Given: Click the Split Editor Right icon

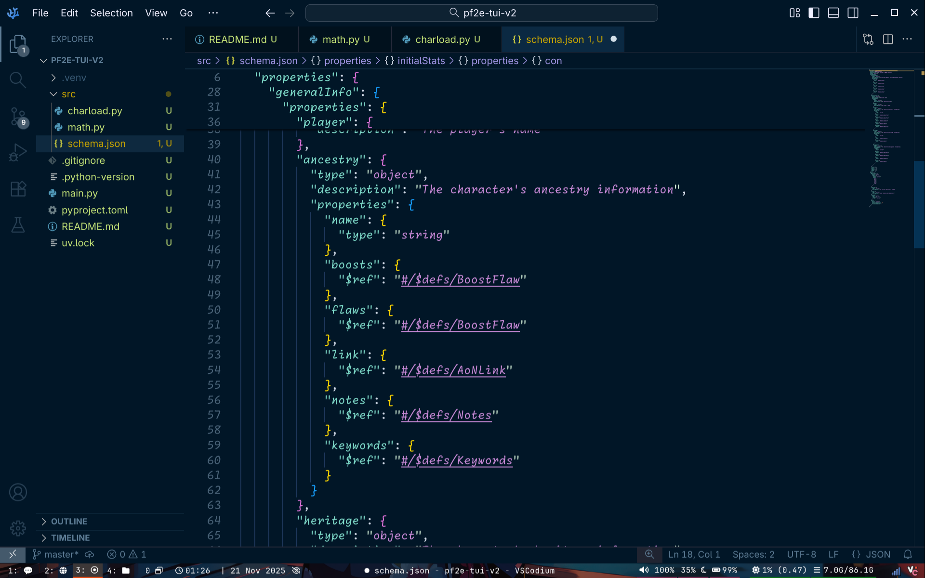Looking at the screenshot, I should pyautogui.click(x=888, y=39).
